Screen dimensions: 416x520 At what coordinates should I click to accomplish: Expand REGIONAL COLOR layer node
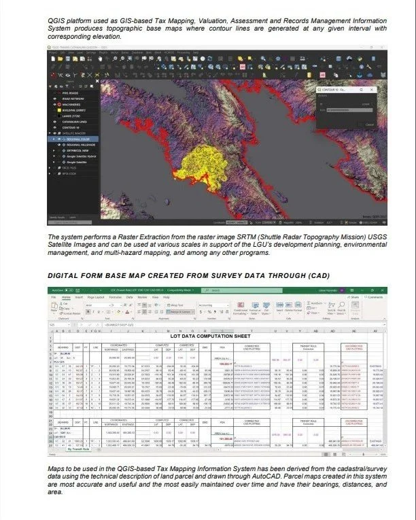point(54,139)
